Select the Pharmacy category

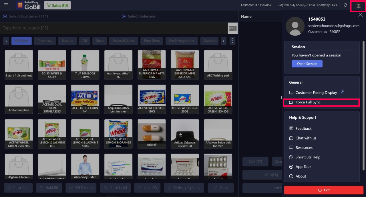[x=45, y=41]
